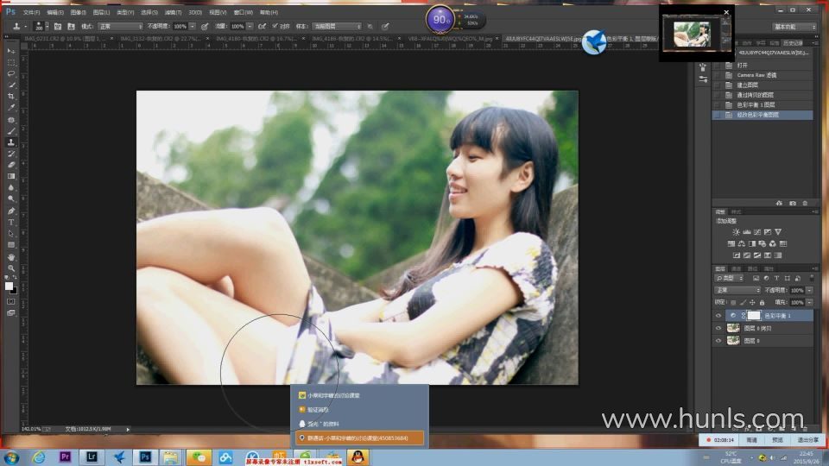Select the Zoom tool in toolbox
Viewport: 829px width, 466px height.
[x=11, y=268]
